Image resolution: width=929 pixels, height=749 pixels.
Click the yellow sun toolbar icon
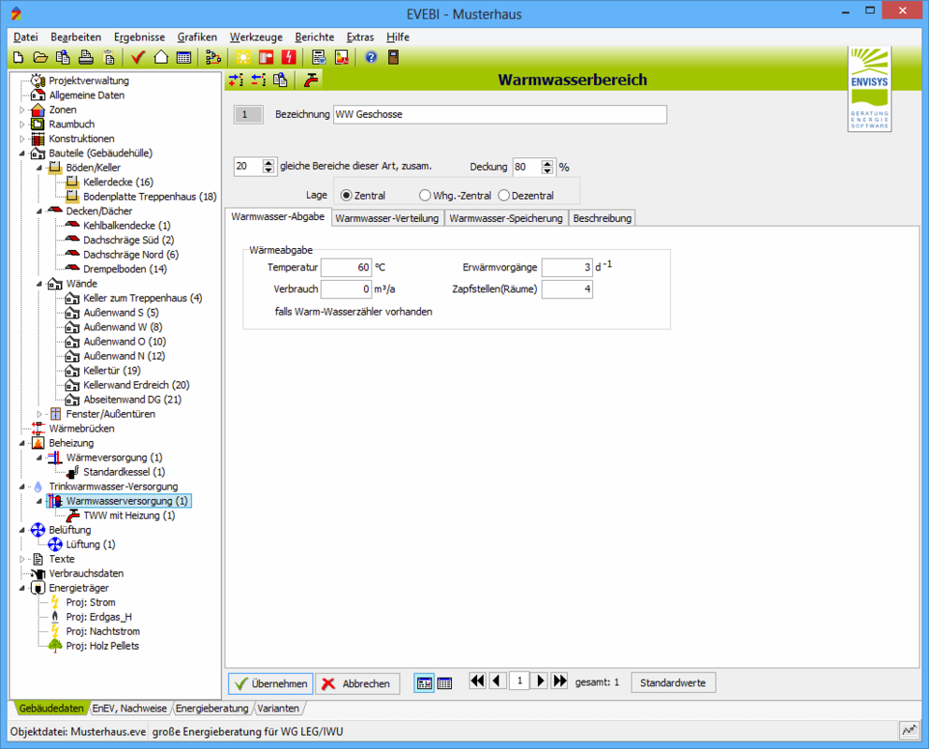[243, 58]
